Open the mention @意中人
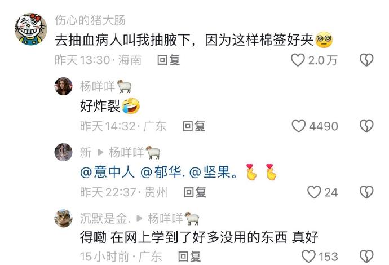 click(107, 172)
